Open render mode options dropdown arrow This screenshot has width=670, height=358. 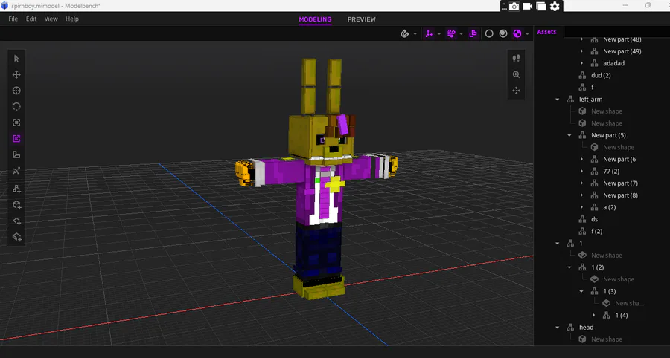527,34
